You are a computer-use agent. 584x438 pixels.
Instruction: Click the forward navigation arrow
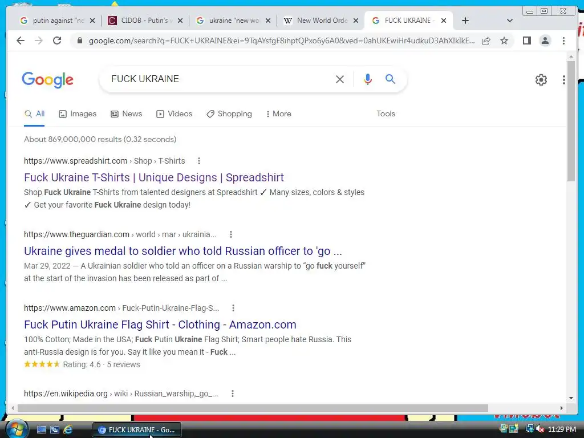click(39, 40)
